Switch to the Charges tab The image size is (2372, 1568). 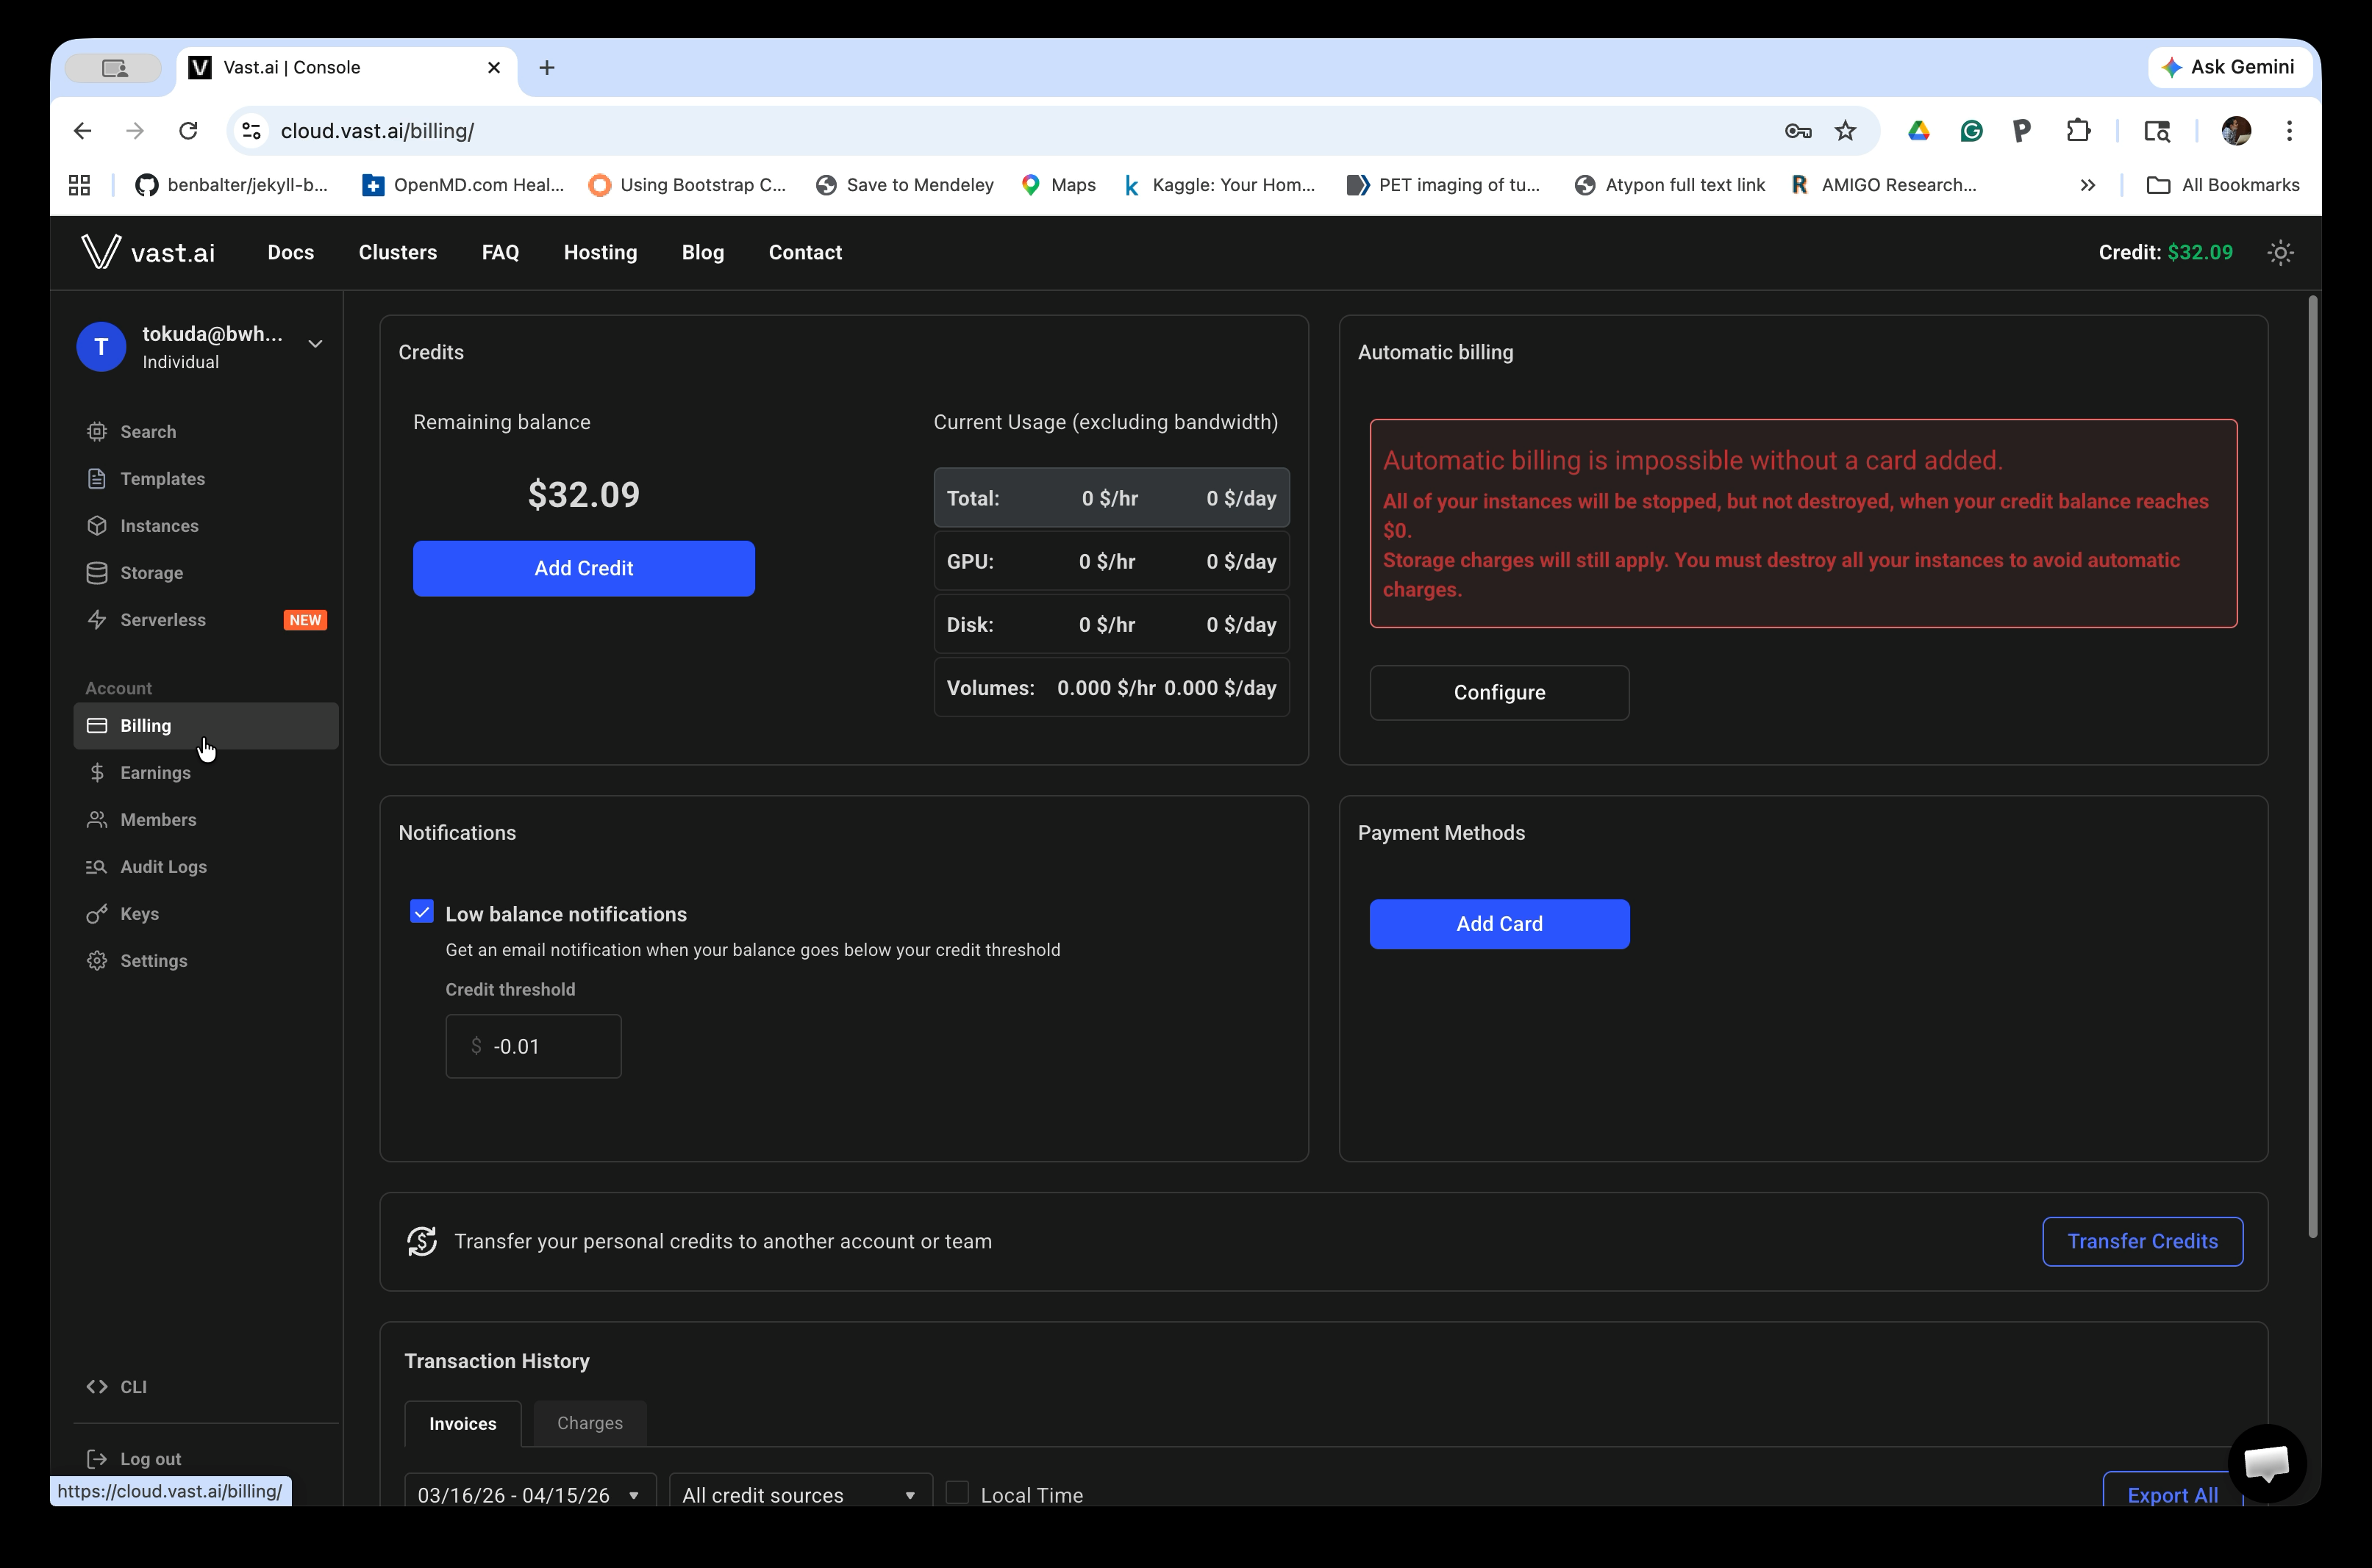point(589,1422)
